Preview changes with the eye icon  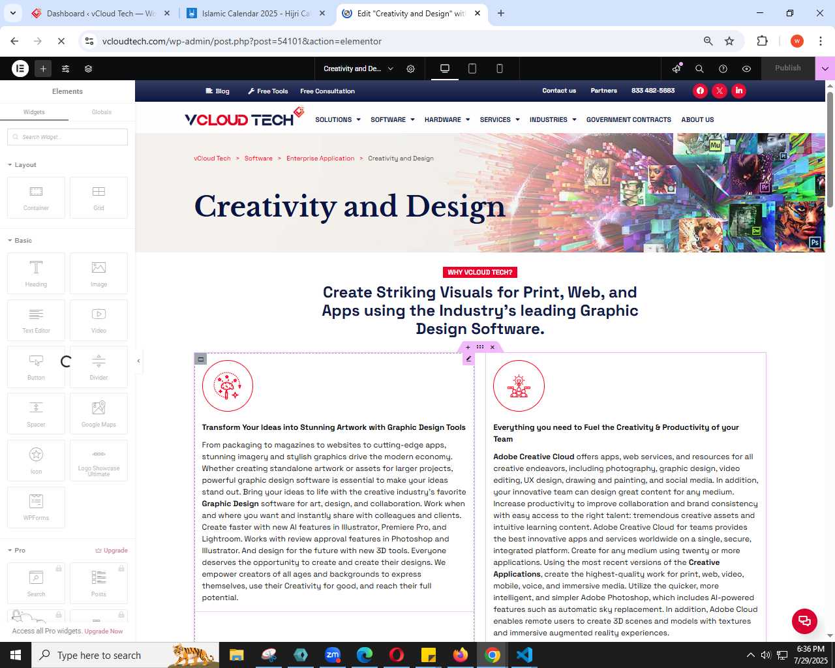coord(746,68)
